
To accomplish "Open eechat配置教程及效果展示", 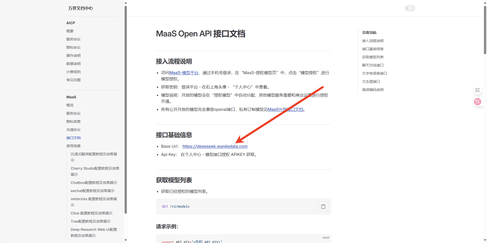I will (x=92, y=191).
